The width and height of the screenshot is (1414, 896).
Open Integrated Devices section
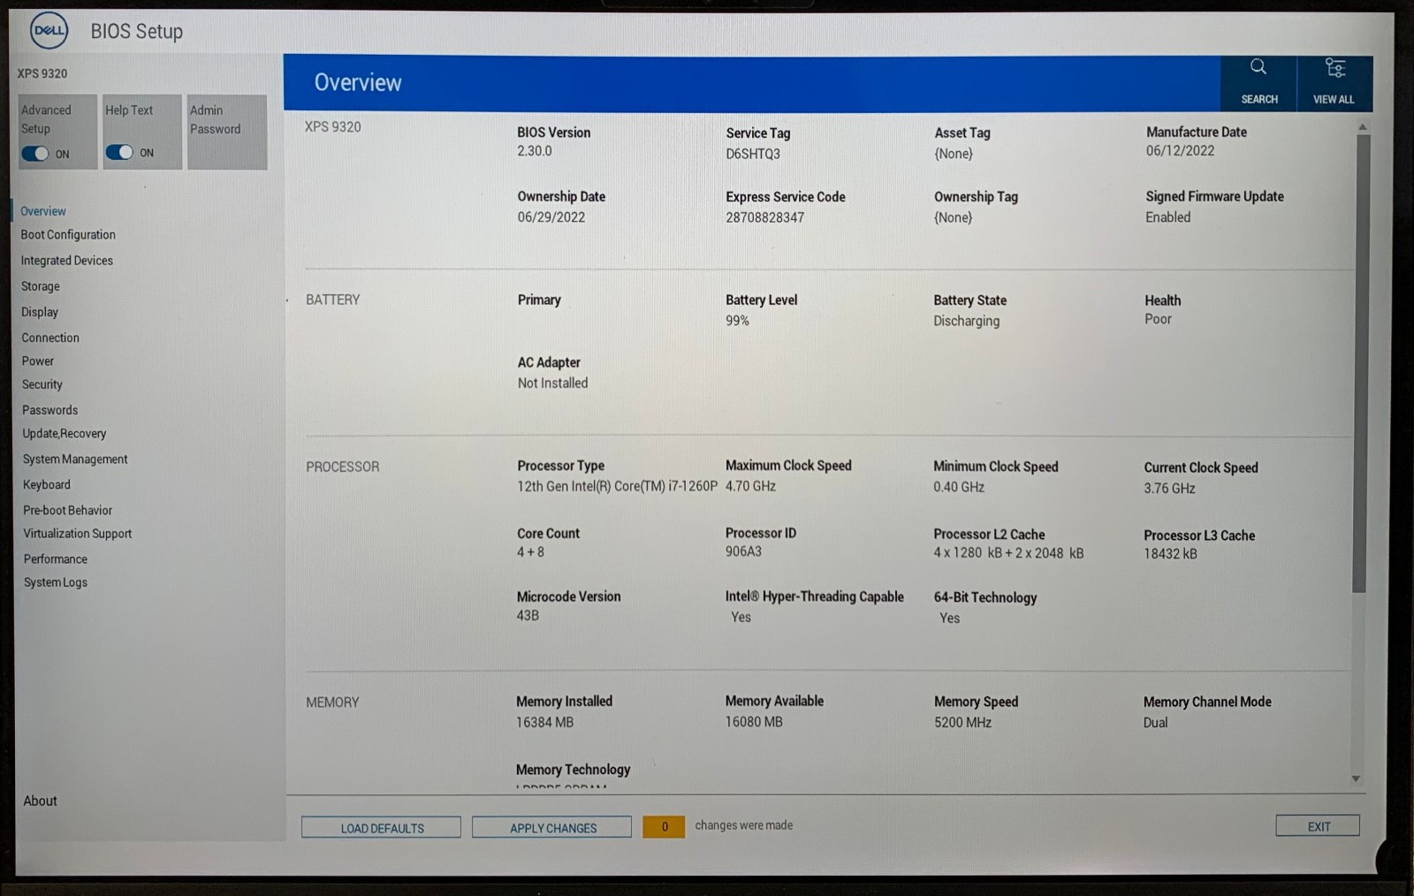coord(67,261)
